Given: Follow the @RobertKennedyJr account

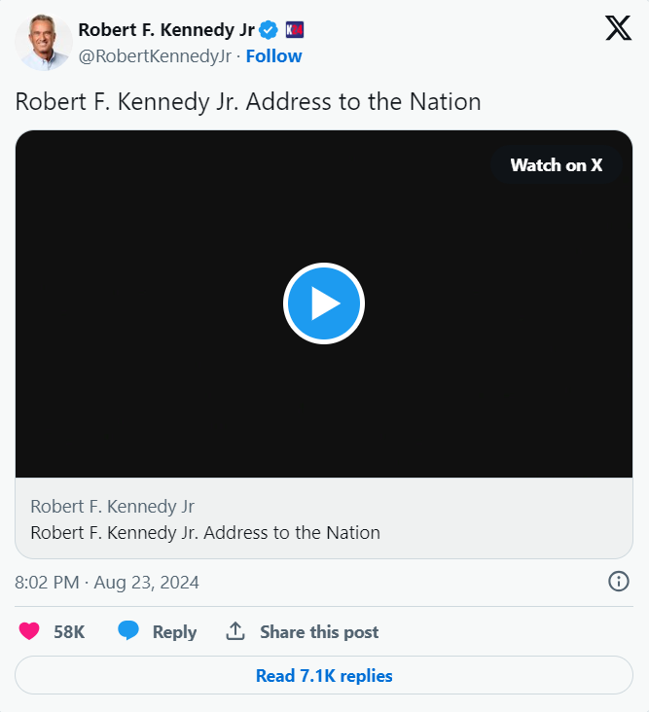Looking at the screenshot, I should pos(273,56).
